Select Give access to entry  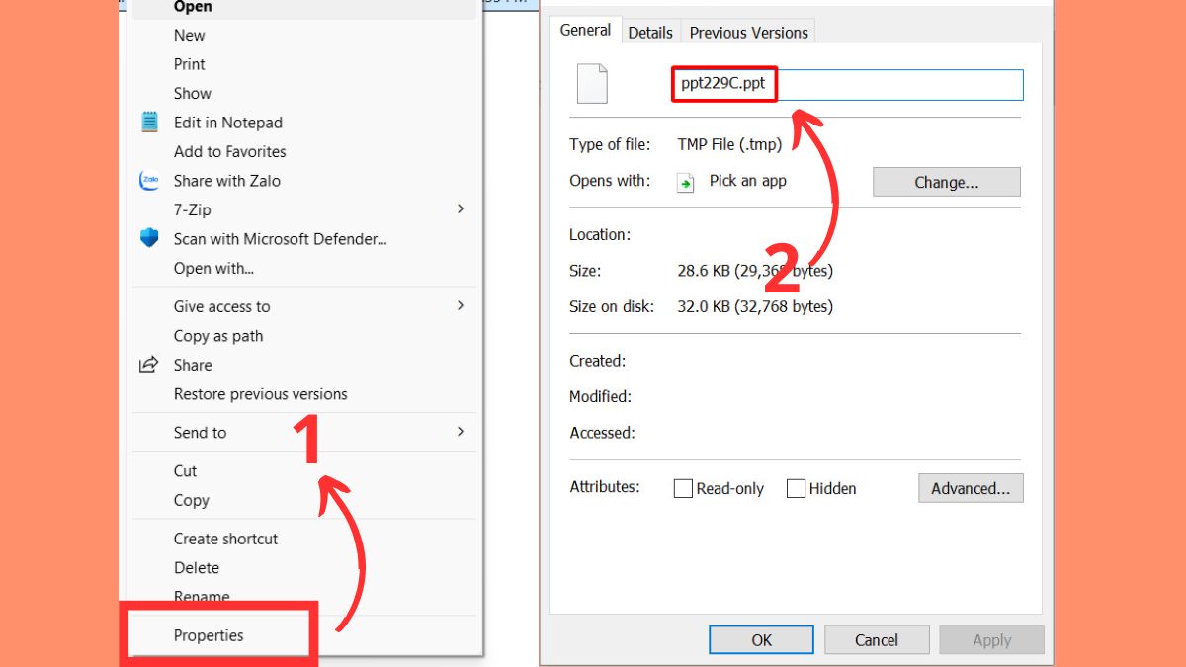[222, 306]
